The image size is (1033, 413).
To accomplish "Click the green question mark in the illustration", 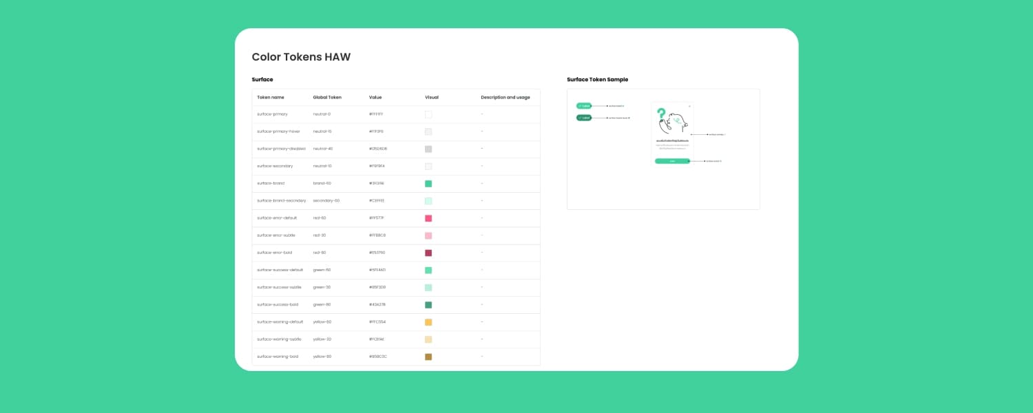I will pyautogui.click(x=661, y=114).
